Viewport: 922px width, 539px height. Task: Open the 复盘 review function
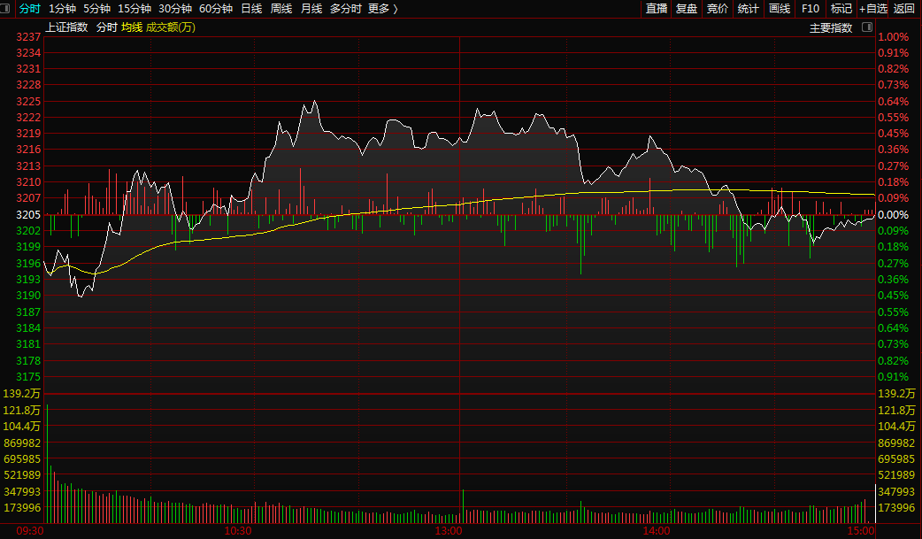pos(687,9)
